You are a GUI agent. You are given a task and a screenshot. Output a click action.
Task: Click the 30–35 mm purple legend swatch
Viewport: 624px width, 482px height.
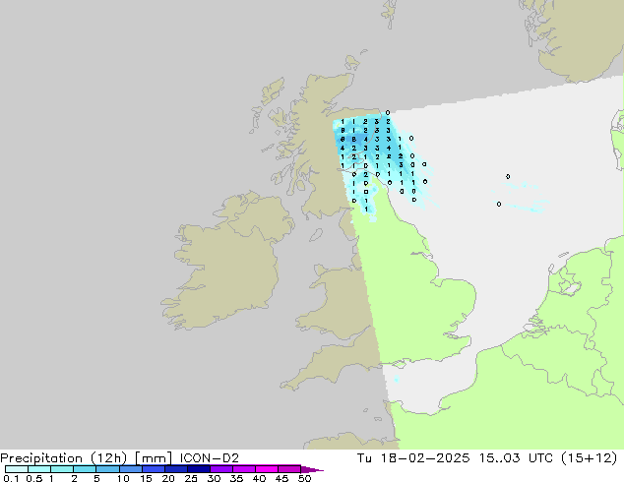pos(220,469)
